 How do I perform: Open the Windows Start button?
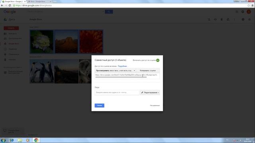pyautogui.click(x=3, y=140)
